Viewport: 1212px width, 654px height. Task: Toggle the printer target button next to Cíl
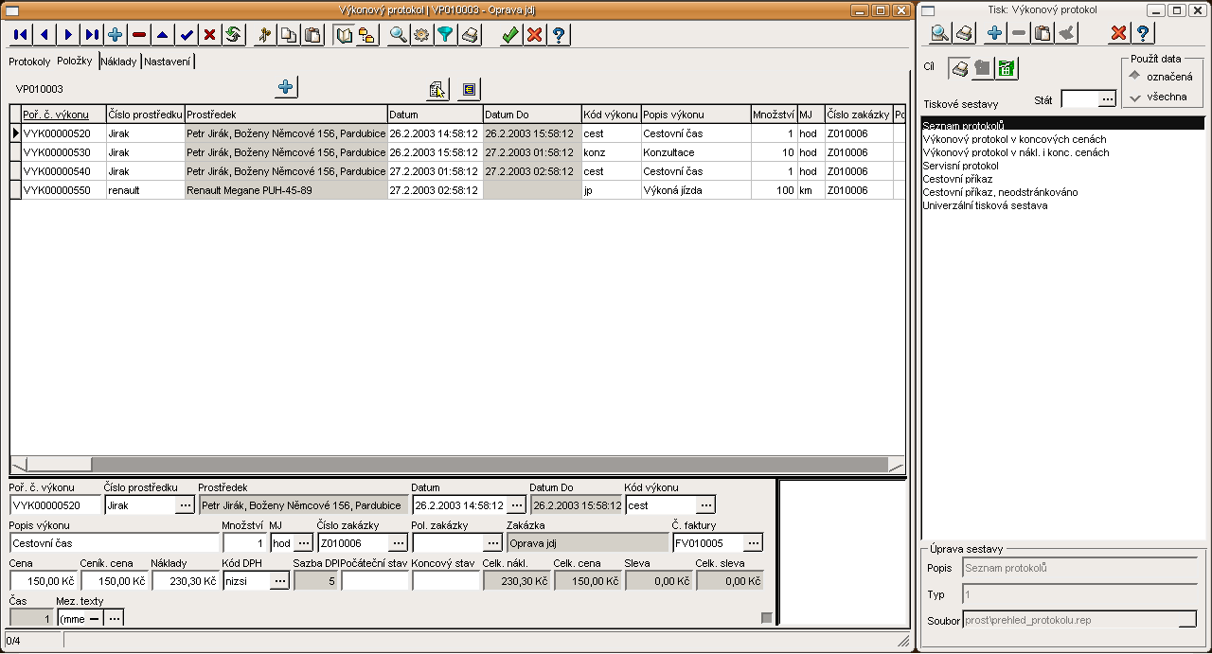[x=959, y=68]
